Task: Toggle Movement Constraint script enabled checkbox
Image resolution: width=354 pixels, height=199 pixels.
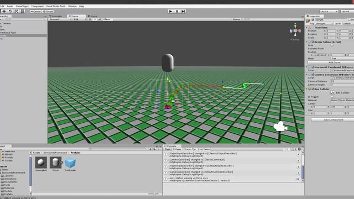Action: point(313,67)
